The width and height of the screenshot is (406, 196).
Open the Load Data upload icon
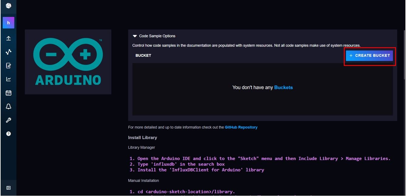tap(9, 38)
